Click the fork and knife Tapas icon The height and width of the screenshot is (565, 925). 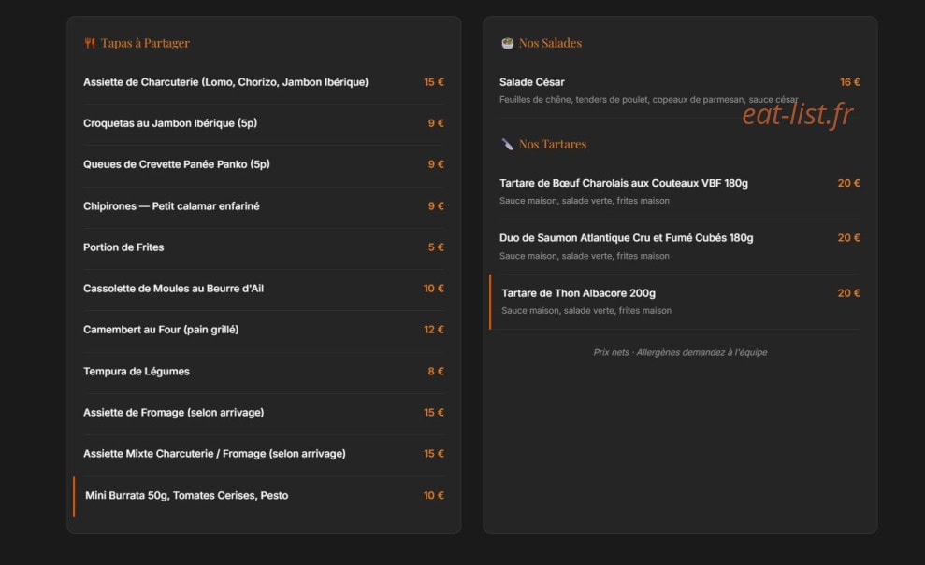[x=90, y=43]
